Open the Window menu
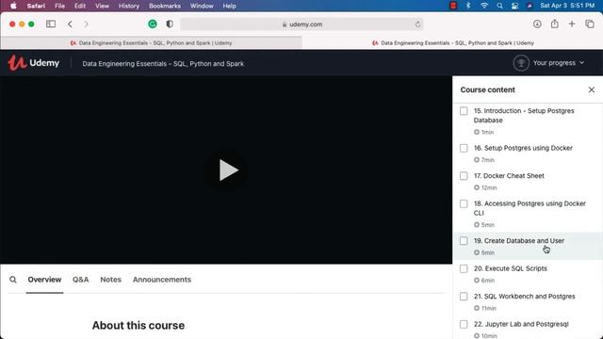Image resolution: width=603 pixels, height=339 pixels. 202,6
